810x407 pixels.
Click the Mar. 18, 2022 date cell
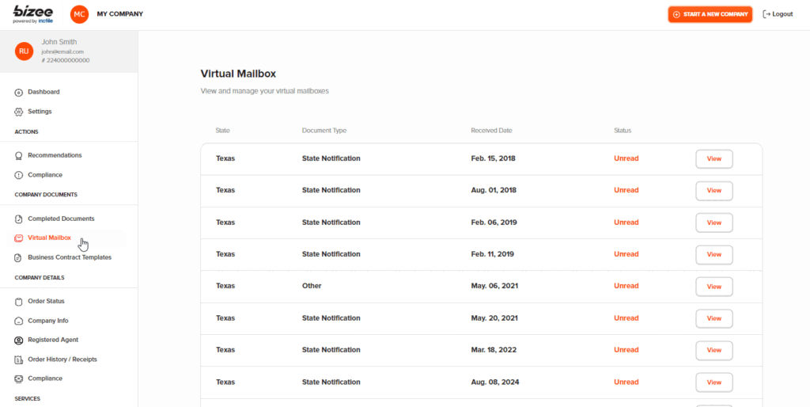[x=494, y=350]
